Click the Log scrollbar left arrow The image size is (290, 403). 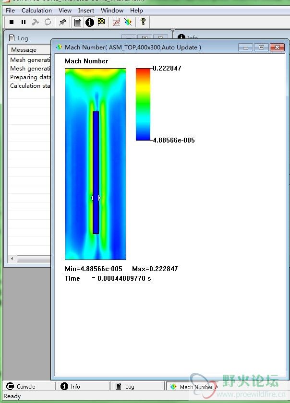[x=12, y=259]
